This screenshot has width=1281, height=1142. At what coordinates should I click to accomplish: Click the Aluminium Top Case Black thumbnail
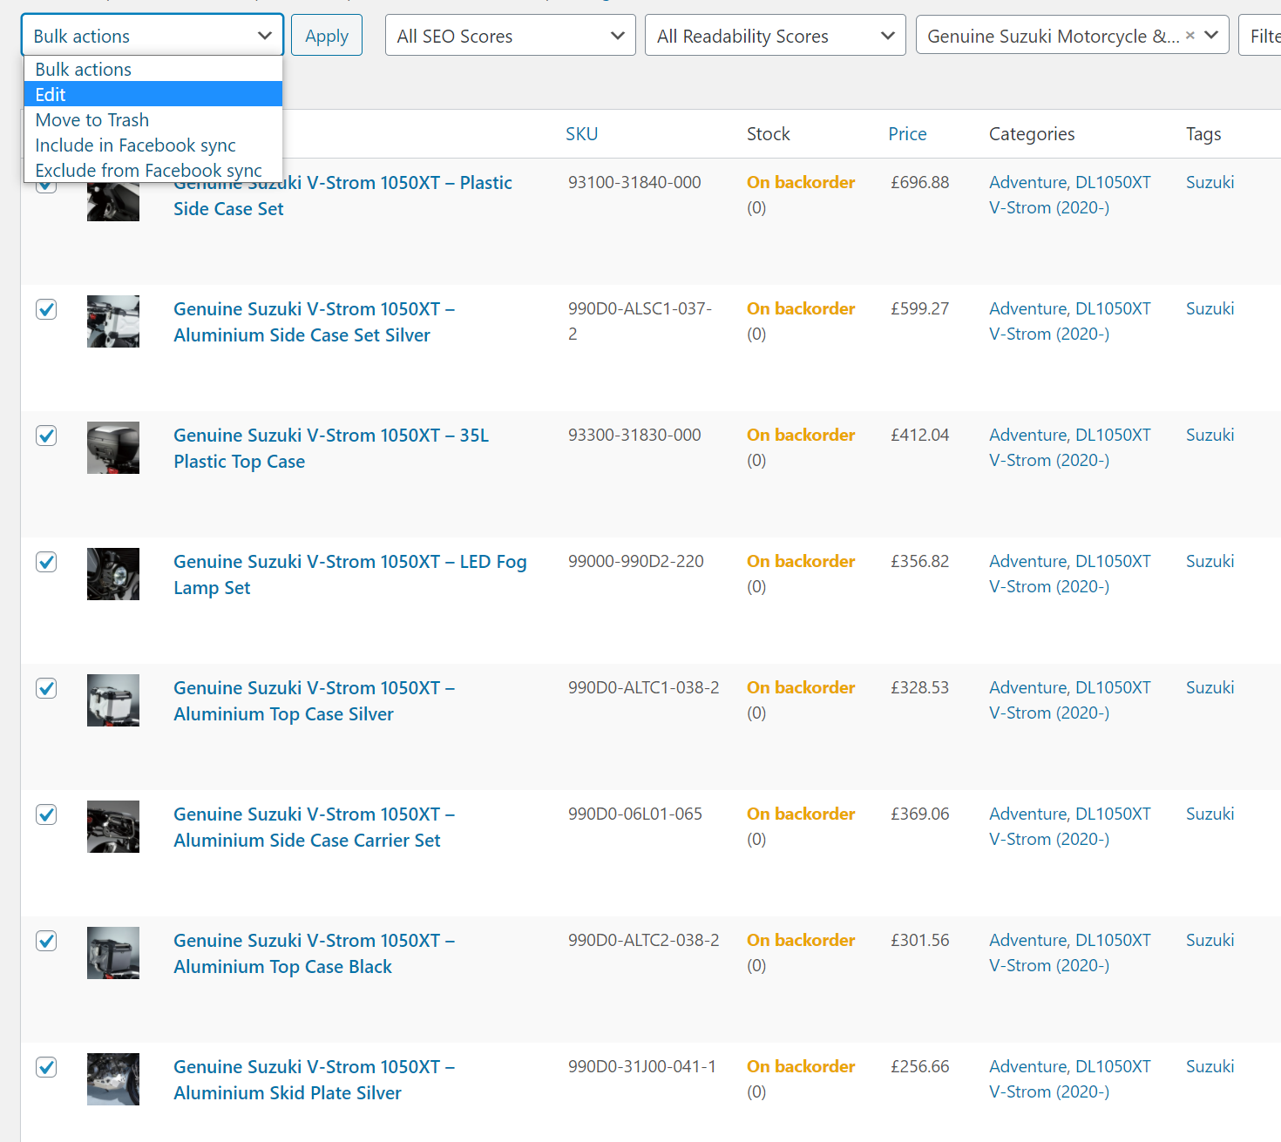click(x=113, y=953)
